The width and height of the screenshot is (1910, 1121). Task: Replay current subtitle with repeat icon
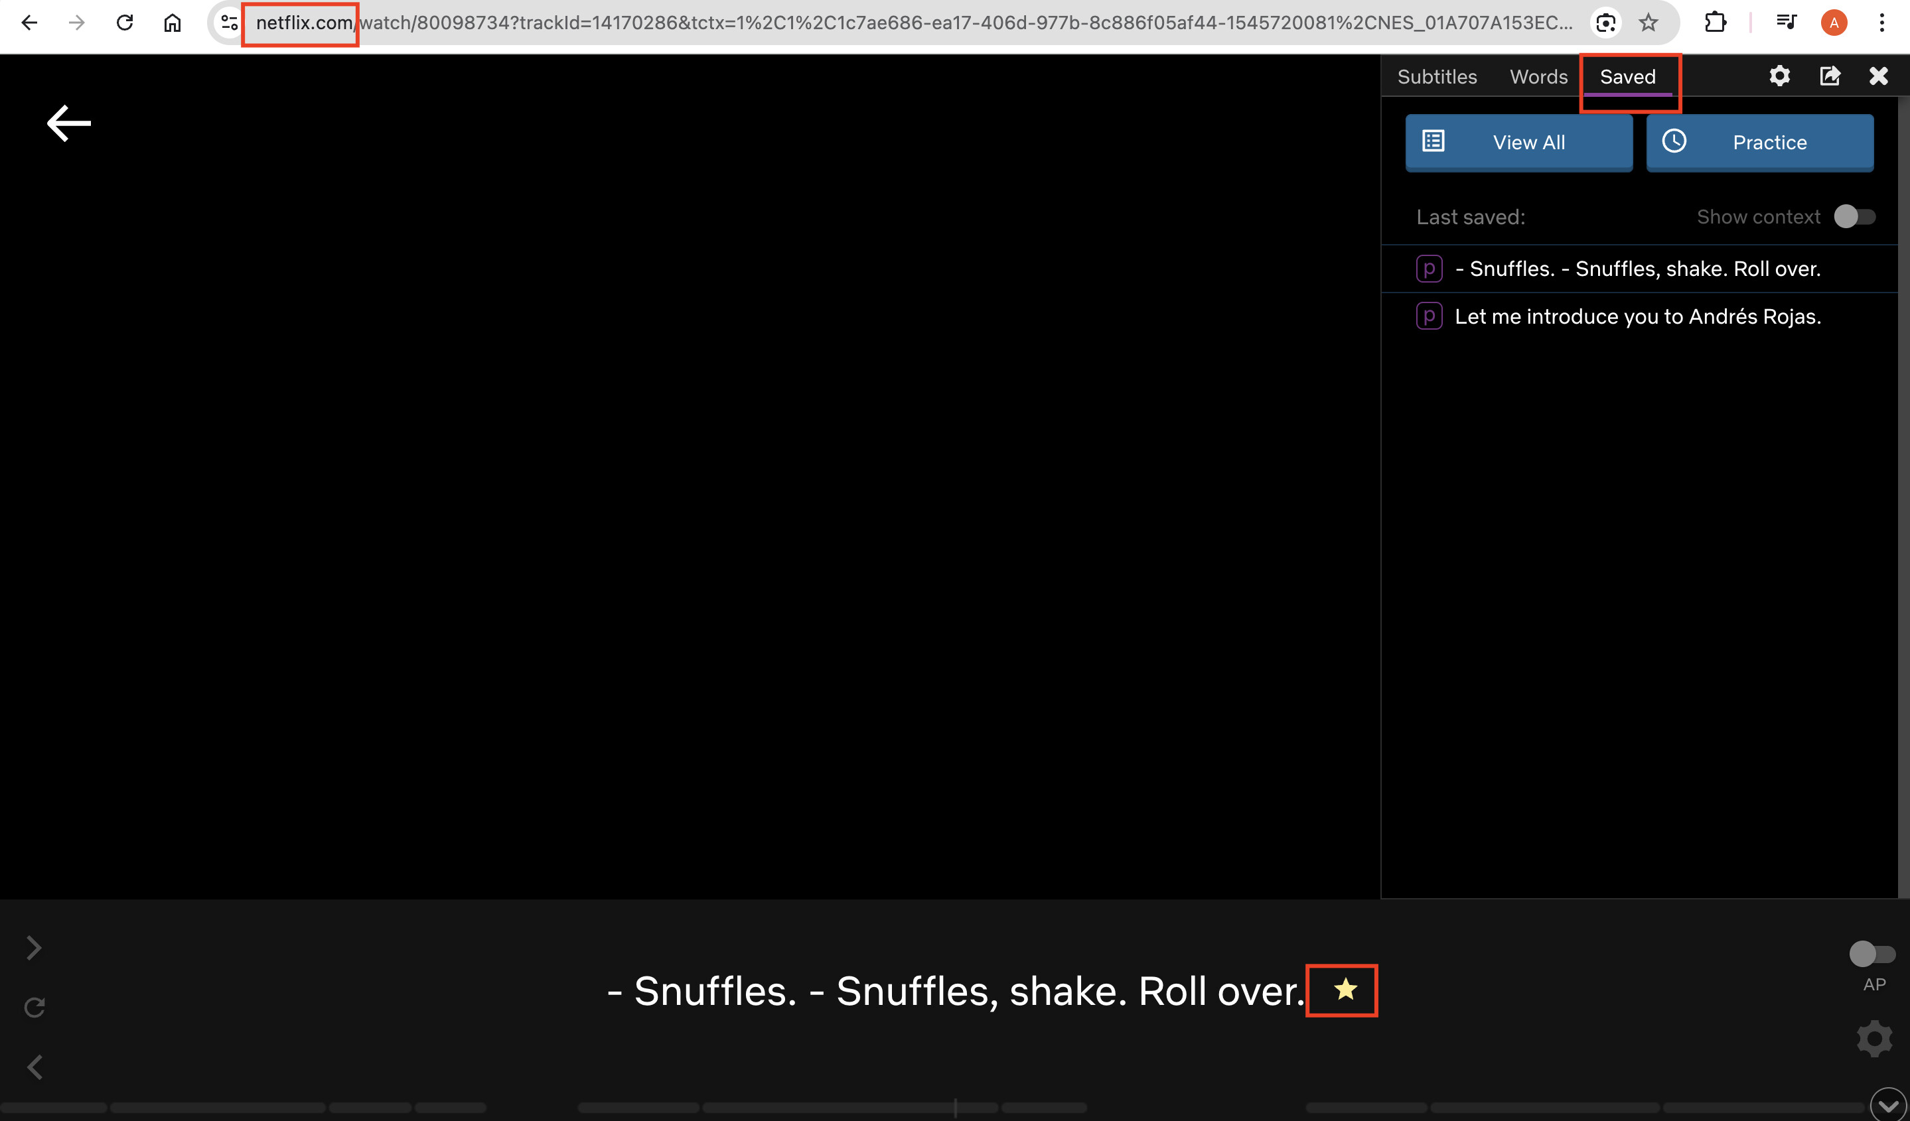coord(35,1008)
